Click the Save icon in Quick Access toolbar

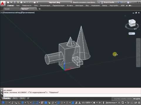click(x=15, y=2)
